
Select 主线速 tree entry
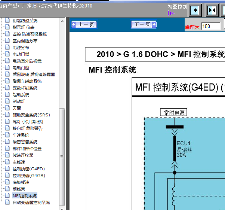[x=19, y=162]
